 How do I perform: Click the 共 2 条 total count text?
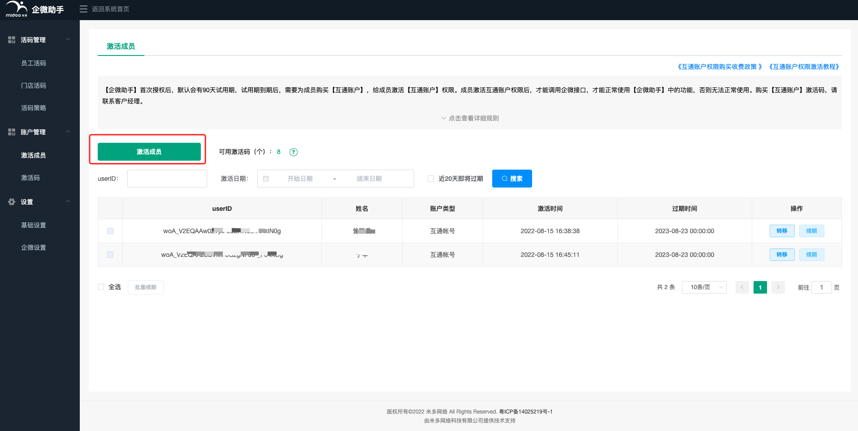(666, 287)
